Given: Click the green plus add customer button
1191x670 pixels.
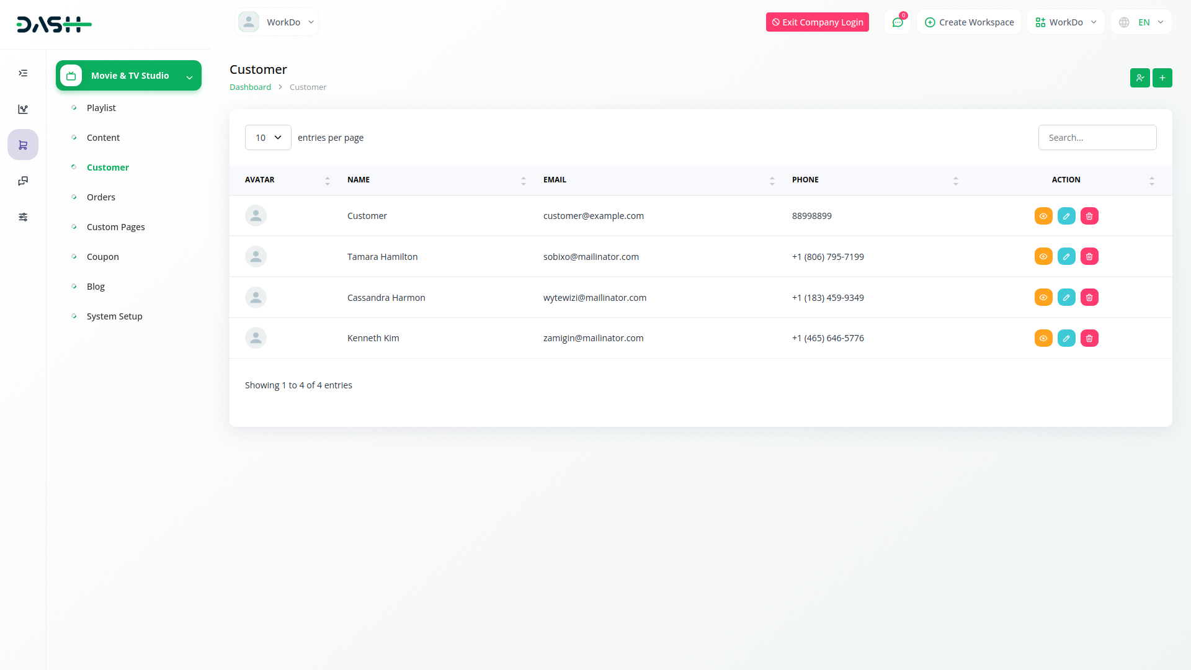Looking at the screenshot, I should (x=1162, y=78).
